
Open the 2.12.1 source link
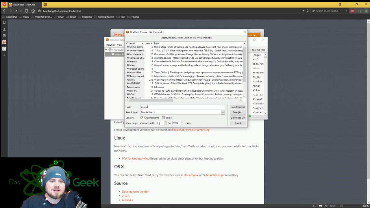[126, 196]
